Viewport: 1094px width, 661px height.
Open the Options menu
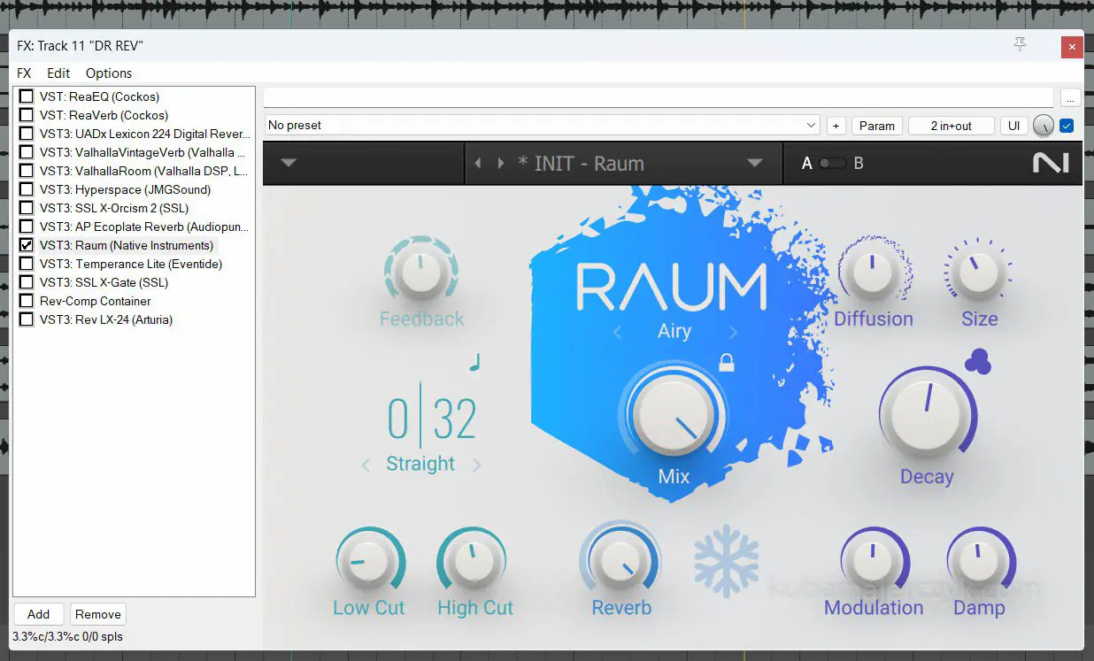click(109, 73)
